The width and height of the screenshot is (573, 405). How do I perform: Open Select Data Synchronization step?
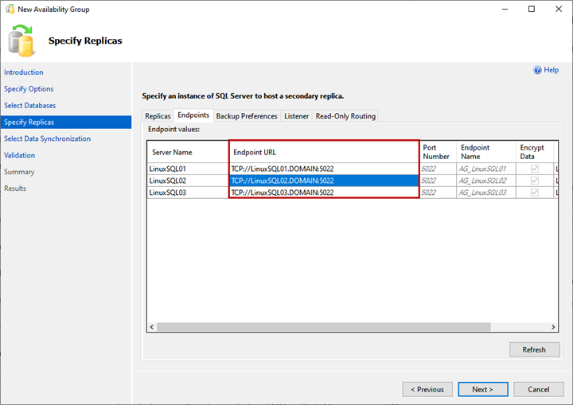[x=48, y=138]
